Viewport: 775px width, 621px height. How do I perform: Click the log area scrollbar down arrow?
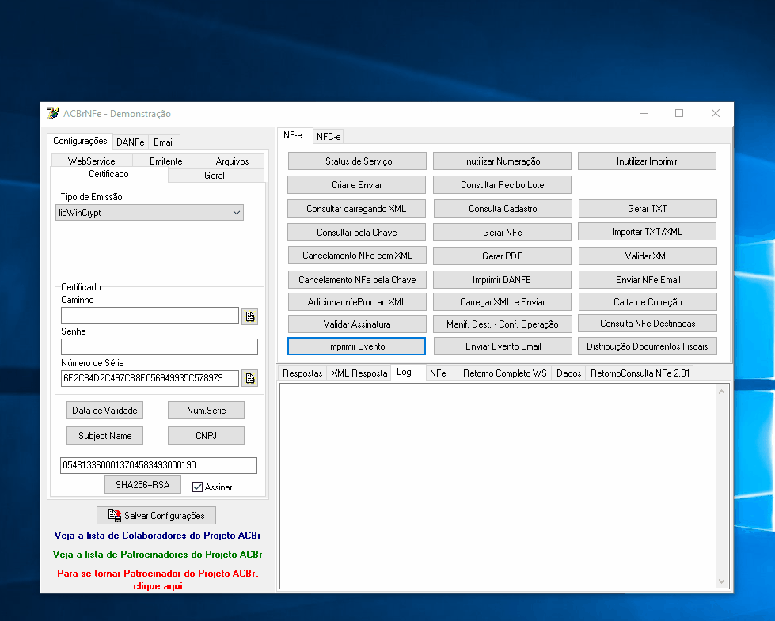[x=722, y=581]
